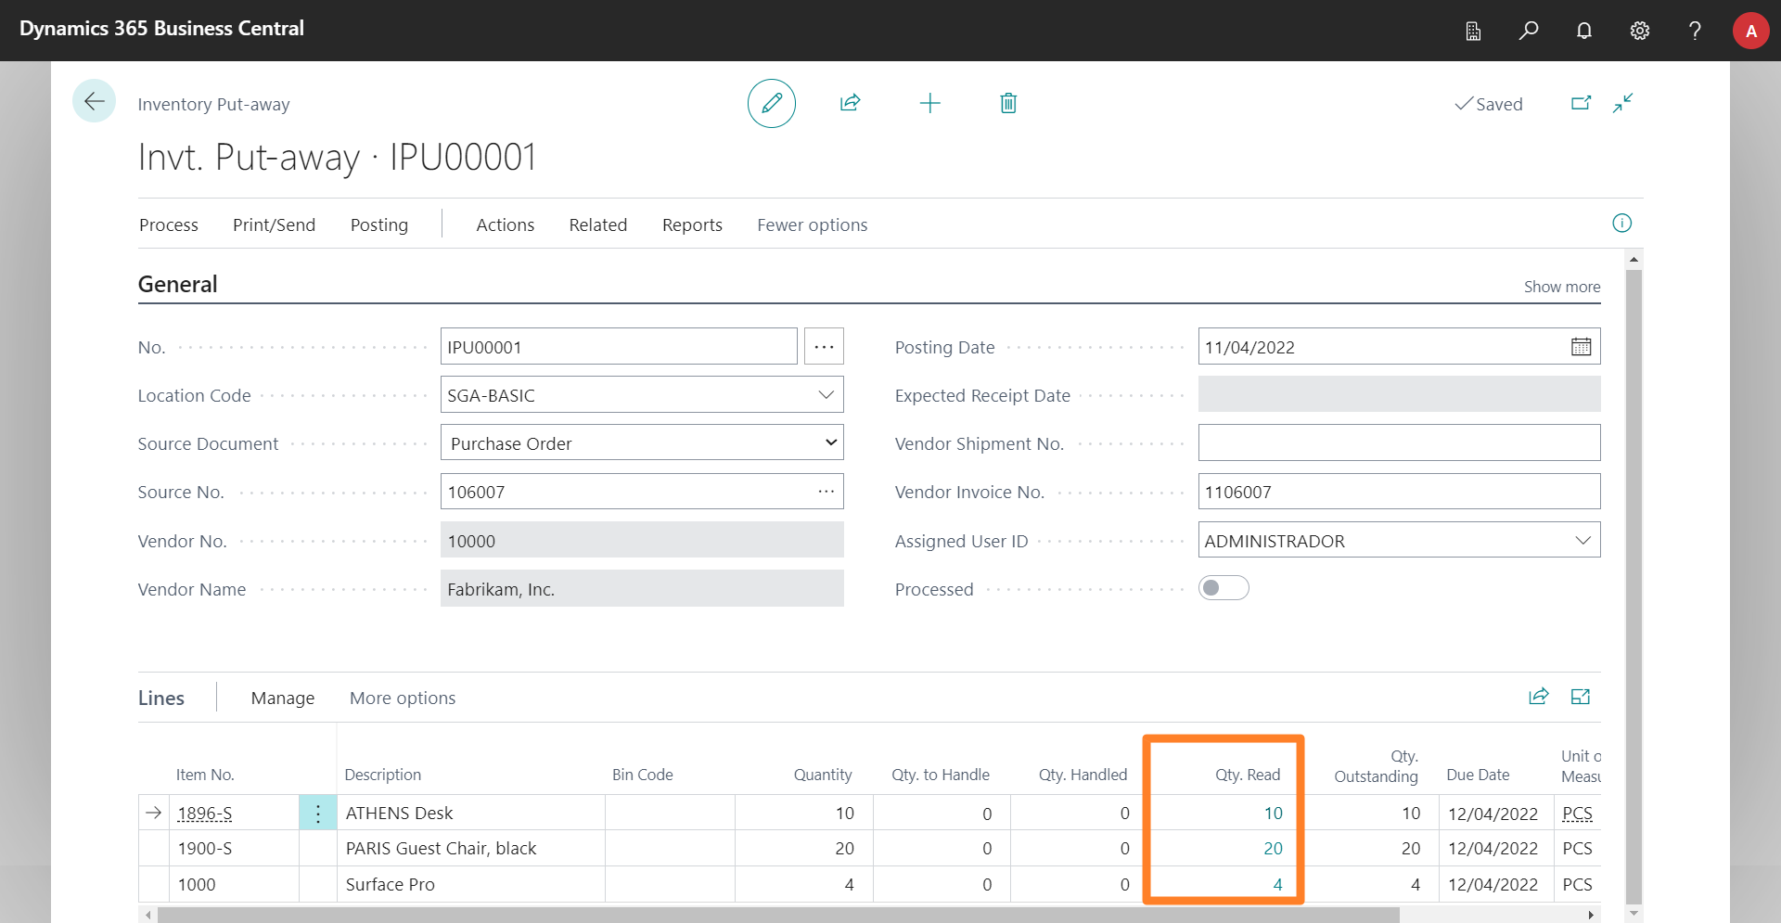
Task: Collapse the page with the arrows icon
Action: pyautogui.click(x=1622, y=103)
